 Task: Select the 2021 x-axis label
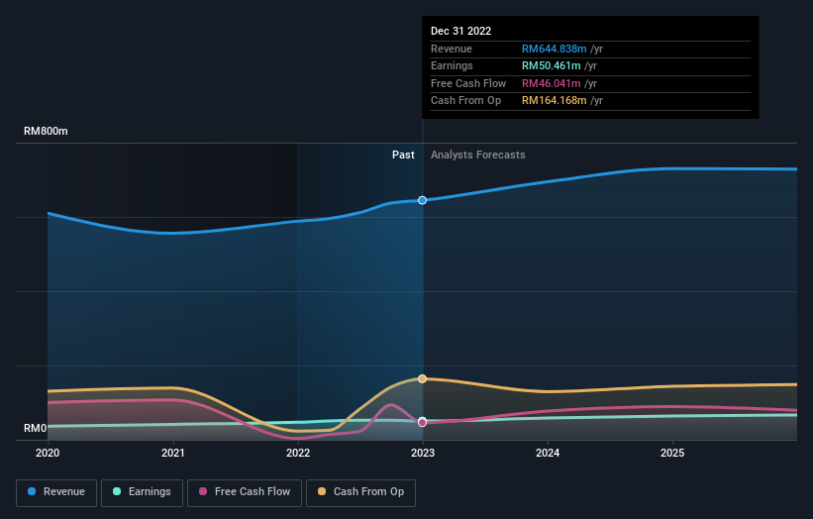click(172, 453)
